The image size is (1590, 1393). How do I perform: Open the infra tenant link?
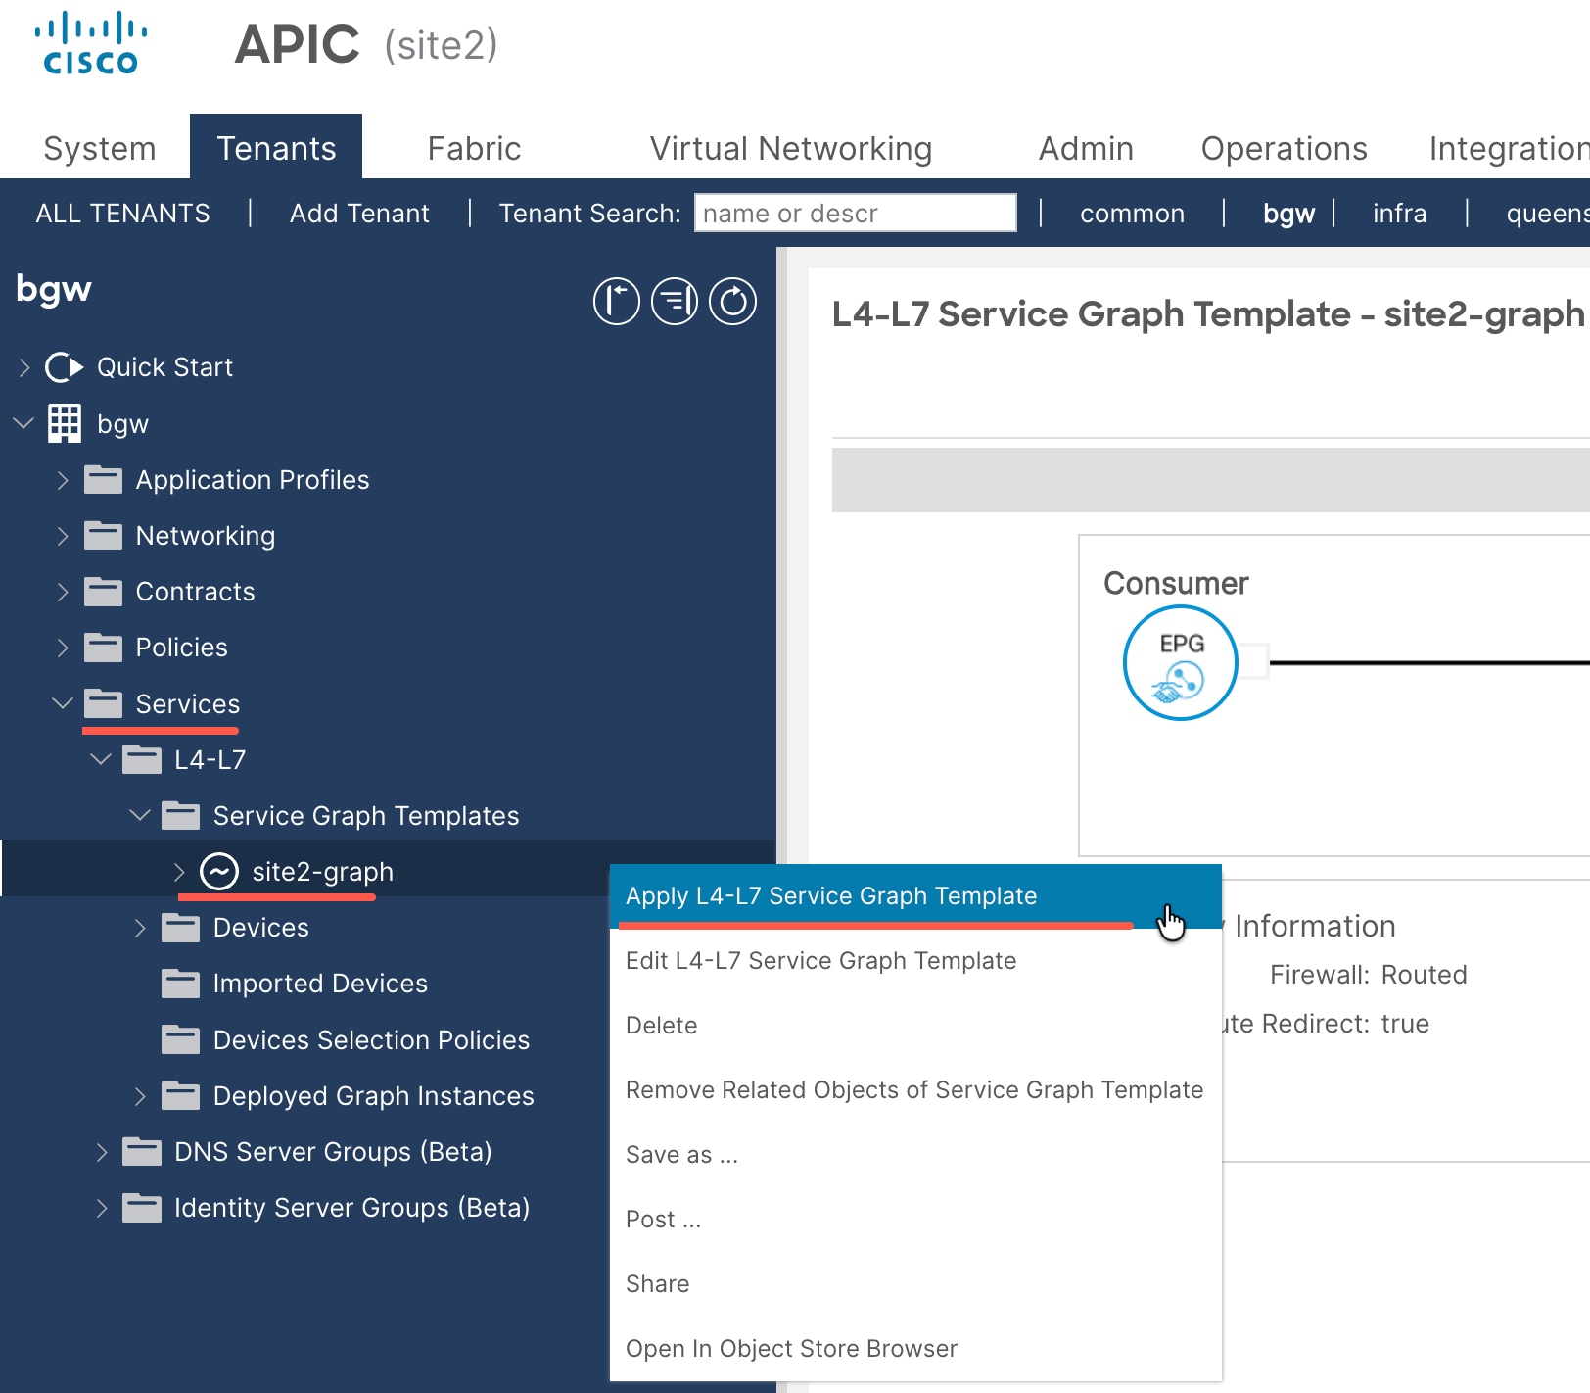point(1399,214)
